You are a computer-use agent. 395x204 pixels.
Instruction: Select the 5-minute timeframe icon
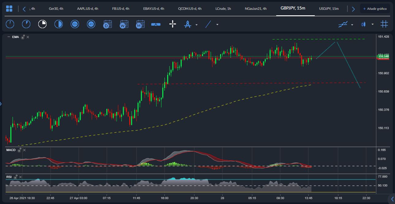[x=26, y=24]
